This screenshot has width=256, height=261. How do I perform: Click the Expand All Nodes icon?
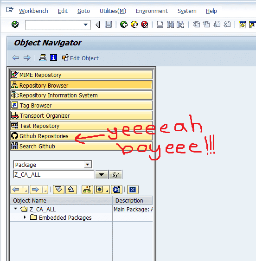(x=58, y=190)
